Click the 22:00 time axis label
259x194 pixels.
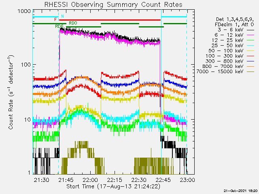click(90, 180)
